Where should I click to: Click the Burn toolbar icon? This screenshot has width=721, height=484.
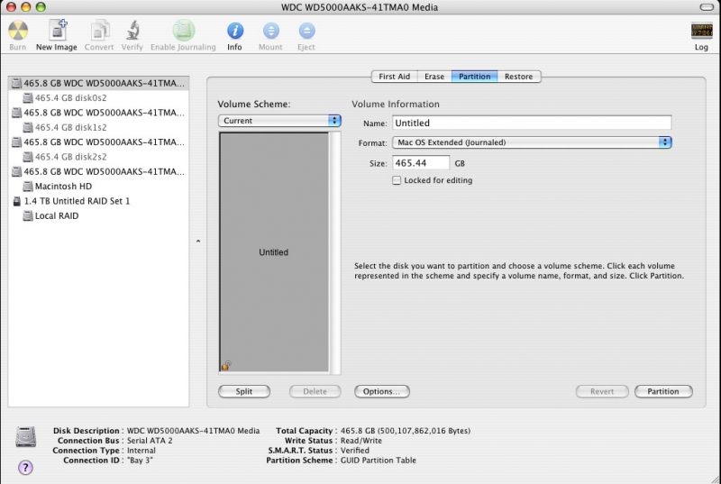pos(17,31)
